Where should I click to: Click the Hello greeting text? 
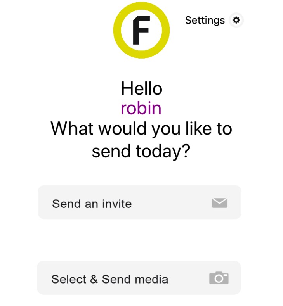click(x=141, y=89)
